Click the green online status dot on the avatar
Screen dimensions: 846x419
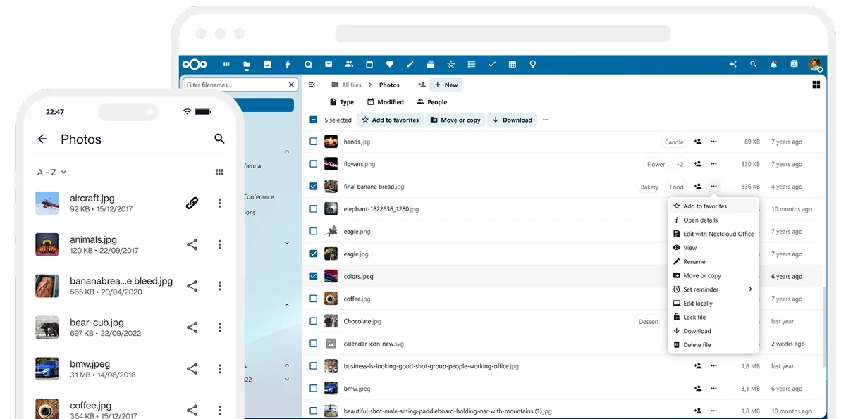(820, 68)
